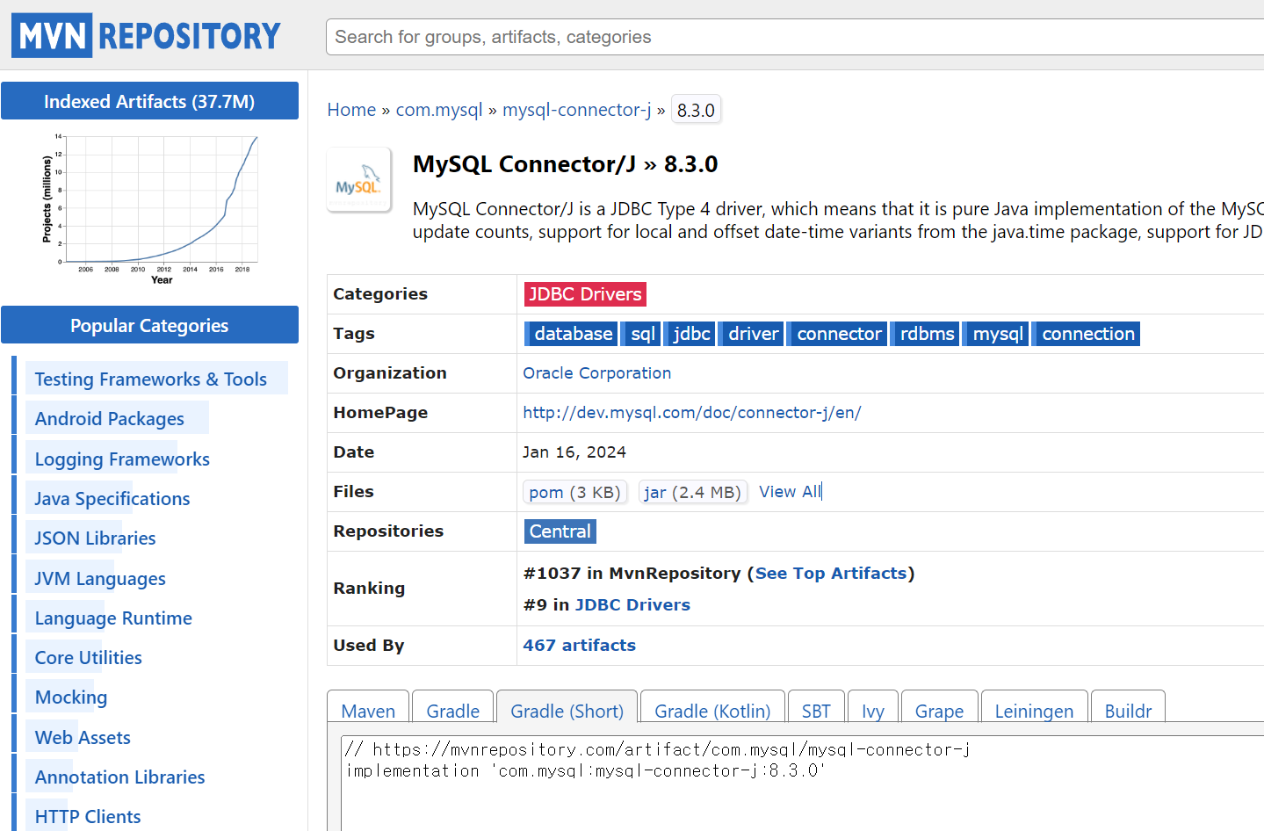Open JVM Languages category
Screen dimensions: 1264x831
pos(100,579)
